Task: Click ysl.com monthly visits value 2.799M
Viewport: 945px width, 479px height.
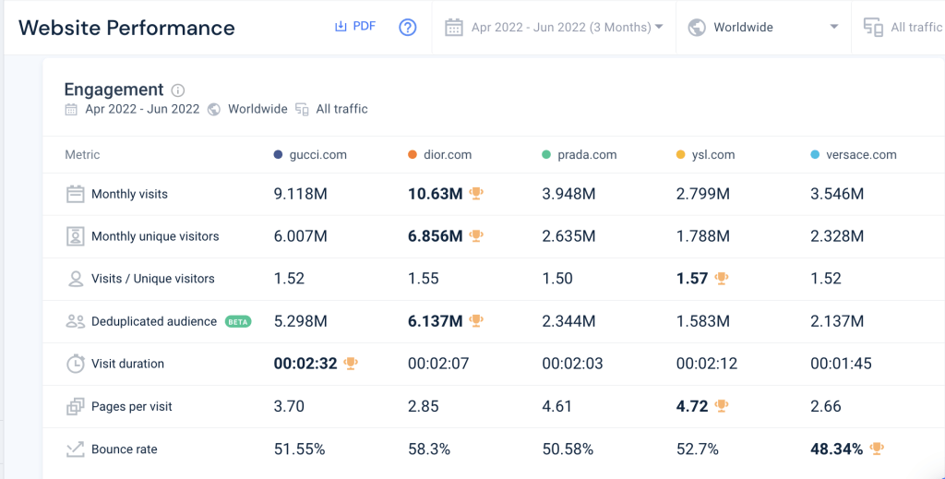Action: tap(702, 194)
